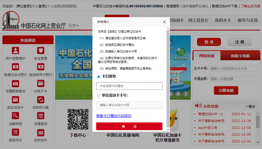The image size is (262, 149).
Task: Select the 单位加油卡卡号 radio option
Action: pos(99,96)
